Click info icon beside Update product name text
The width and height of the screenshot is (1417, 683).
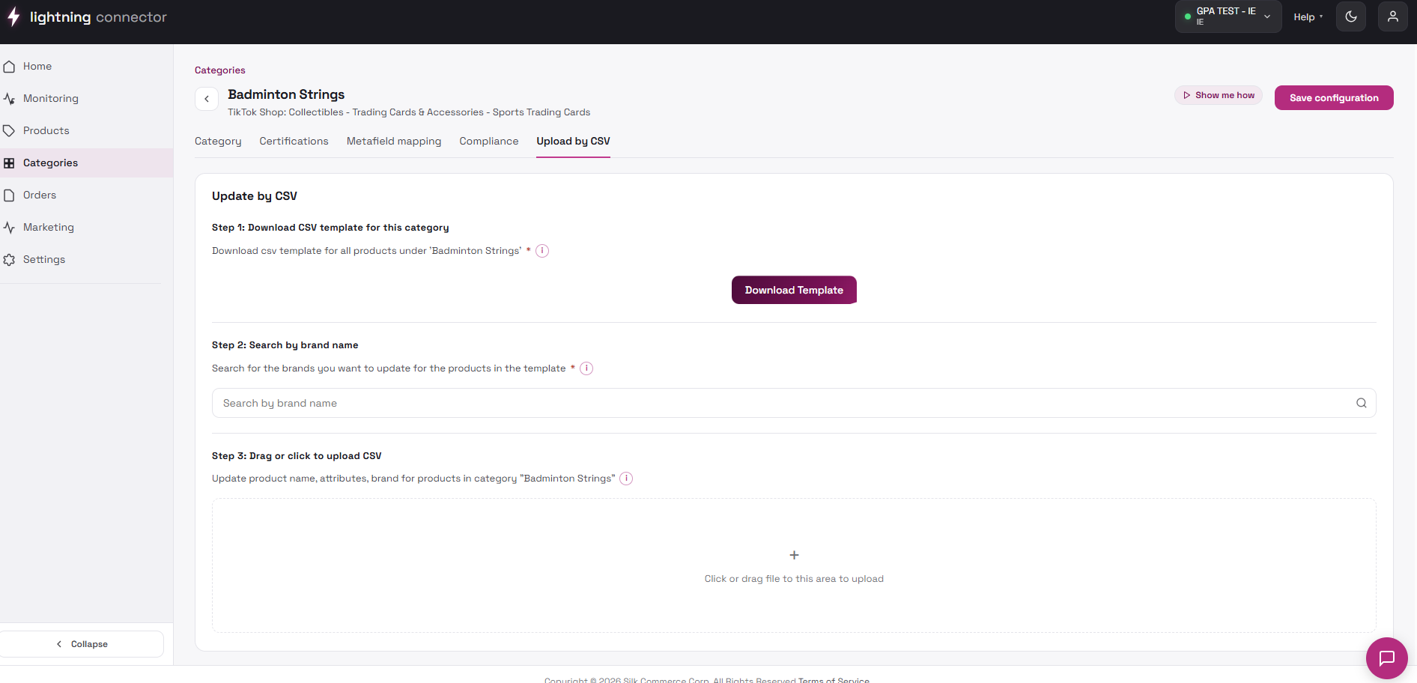pyautogui.click(x=626, y=479)
